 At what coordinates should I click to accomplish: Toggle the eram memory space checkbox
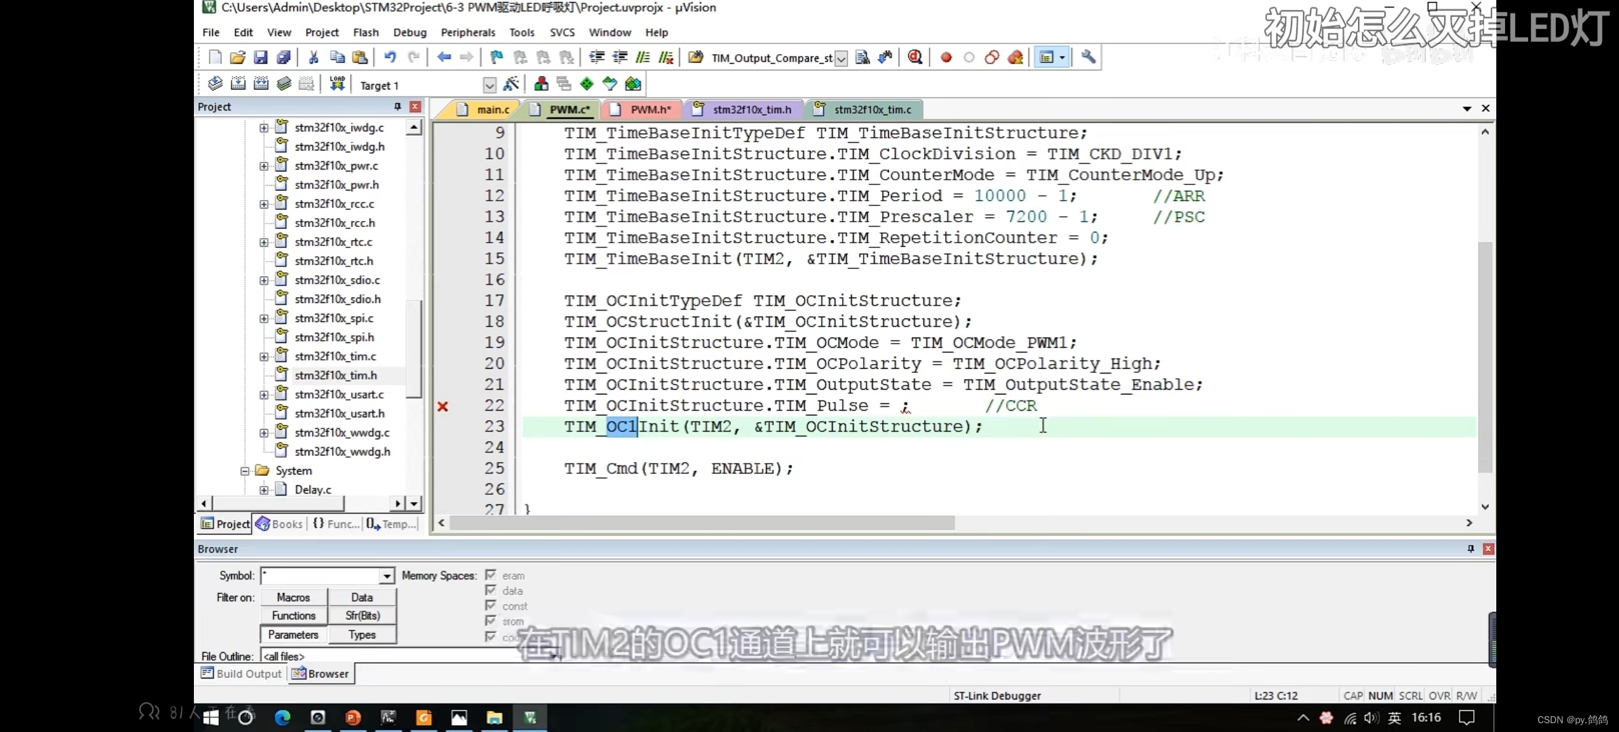pyautogui.click(x=491, y=575)
